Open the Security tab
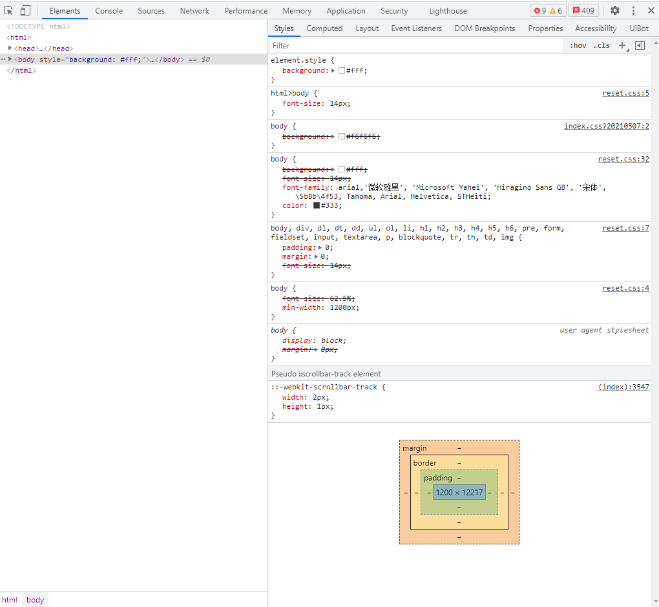The height and width of the screenshot is (607, 659). (394, 11)
